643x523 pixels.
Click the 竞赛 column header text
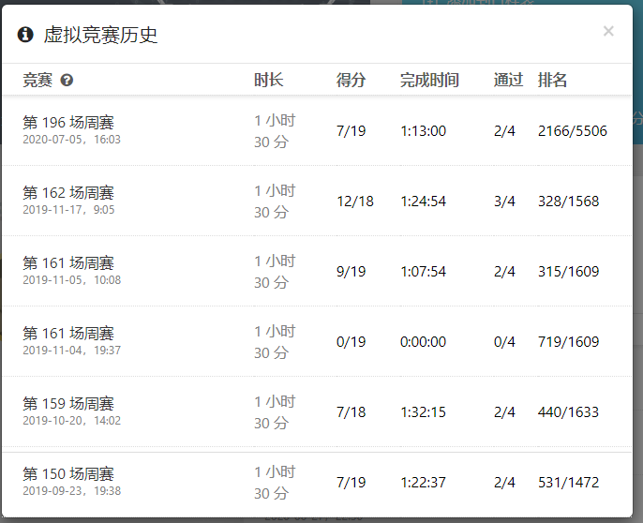click(37, 81)
